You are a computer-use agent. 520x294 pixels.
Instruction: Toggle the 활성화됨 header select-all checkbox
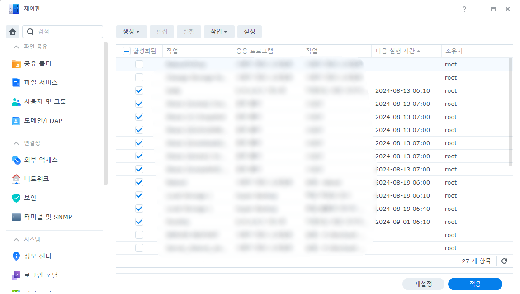[127, 51]
